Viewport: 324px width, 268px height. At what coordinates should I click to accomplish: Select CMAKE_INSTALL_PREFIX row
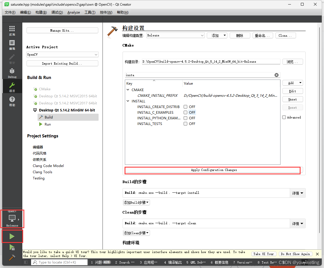[x=203, y=96]
